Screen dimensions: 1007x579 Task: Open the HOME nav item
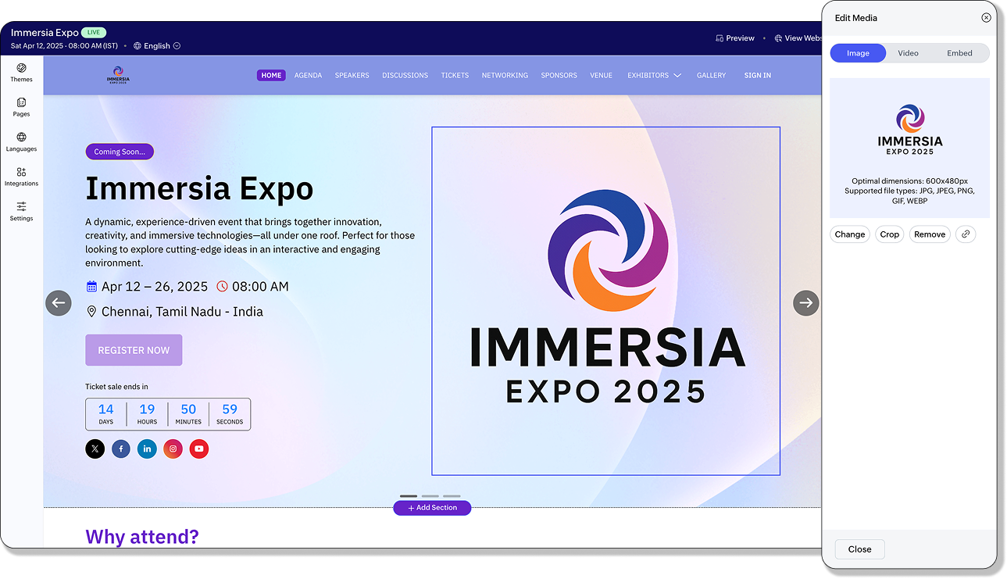[271, 76]
